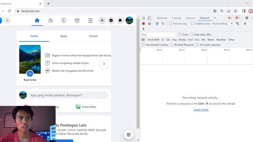Image resolution: width=253 pixels, height=142 pixels.
Task: Click the Export HAR download icon
Action: (x=143, y=29)
